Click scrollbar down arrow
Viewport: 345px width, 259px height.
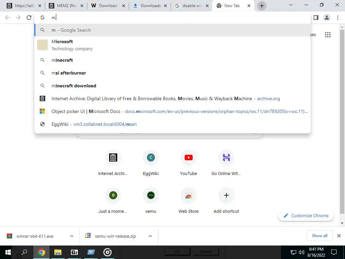click(x=342, y=223)
